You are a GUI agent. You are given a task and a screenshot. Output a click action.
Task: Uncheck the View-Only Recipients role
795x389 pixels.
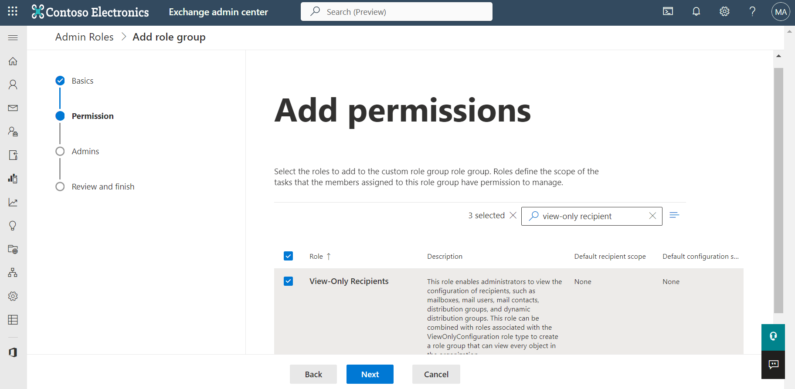[x=288, y=281]
